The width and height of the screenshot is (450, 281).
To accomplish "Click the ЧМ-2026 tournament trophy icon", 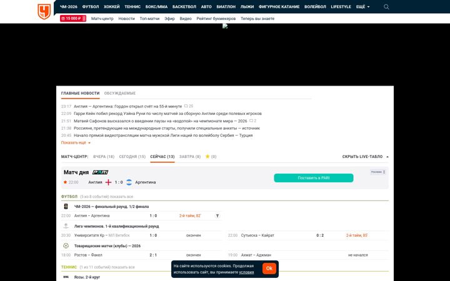I will (66, 207).
